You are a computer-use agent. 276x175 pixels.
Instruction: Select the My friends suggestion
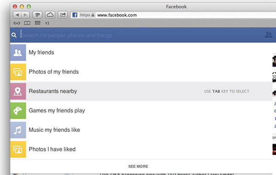point(141,52)
